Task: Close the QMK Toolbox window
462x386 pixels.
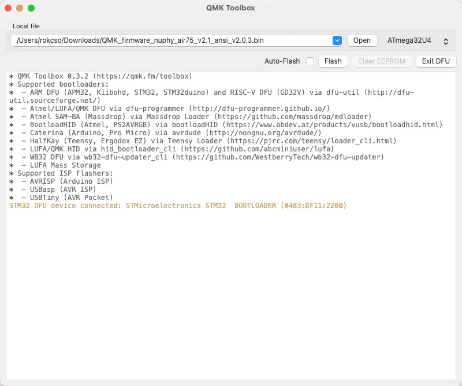Action: click(x=8, y=8)
